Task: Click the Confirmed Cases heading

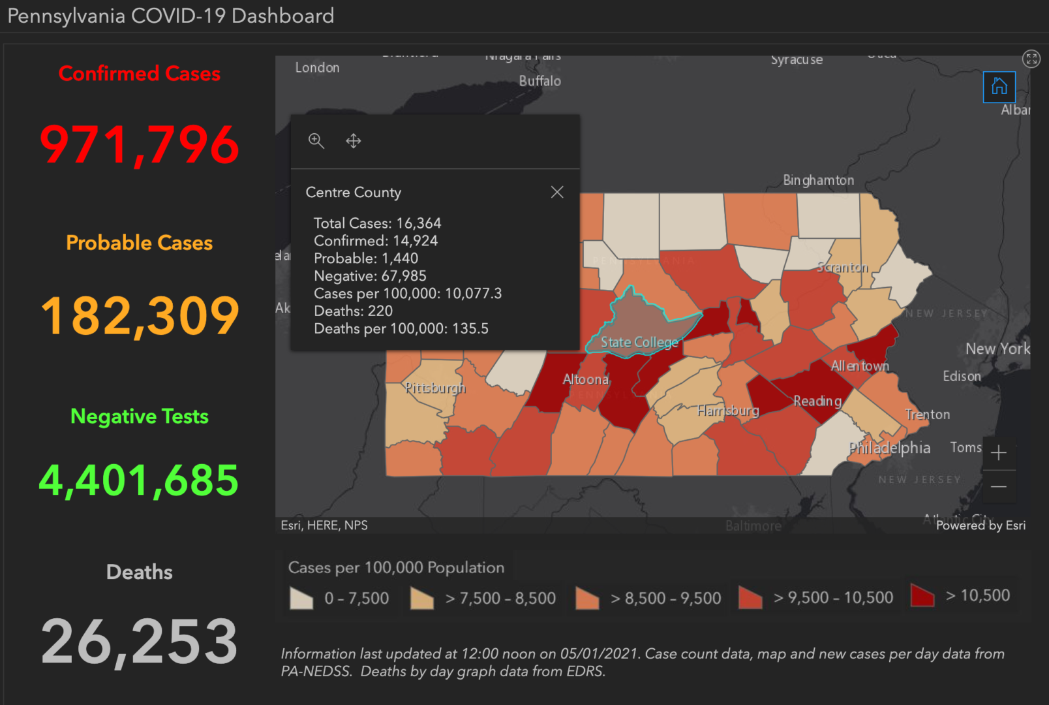Action: (140, 73)
